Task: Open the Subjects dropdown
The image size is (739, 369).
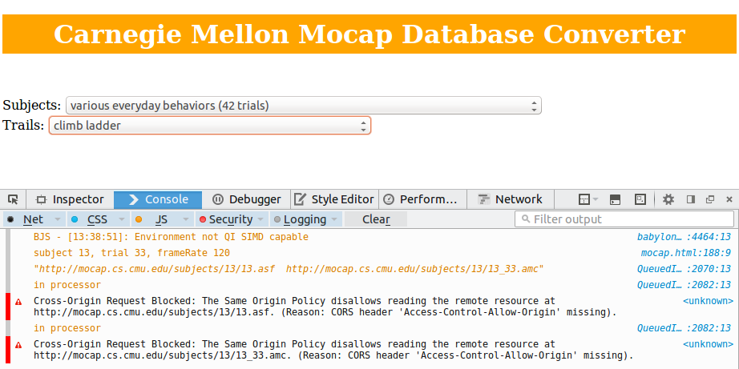Action: coord(304,106)
